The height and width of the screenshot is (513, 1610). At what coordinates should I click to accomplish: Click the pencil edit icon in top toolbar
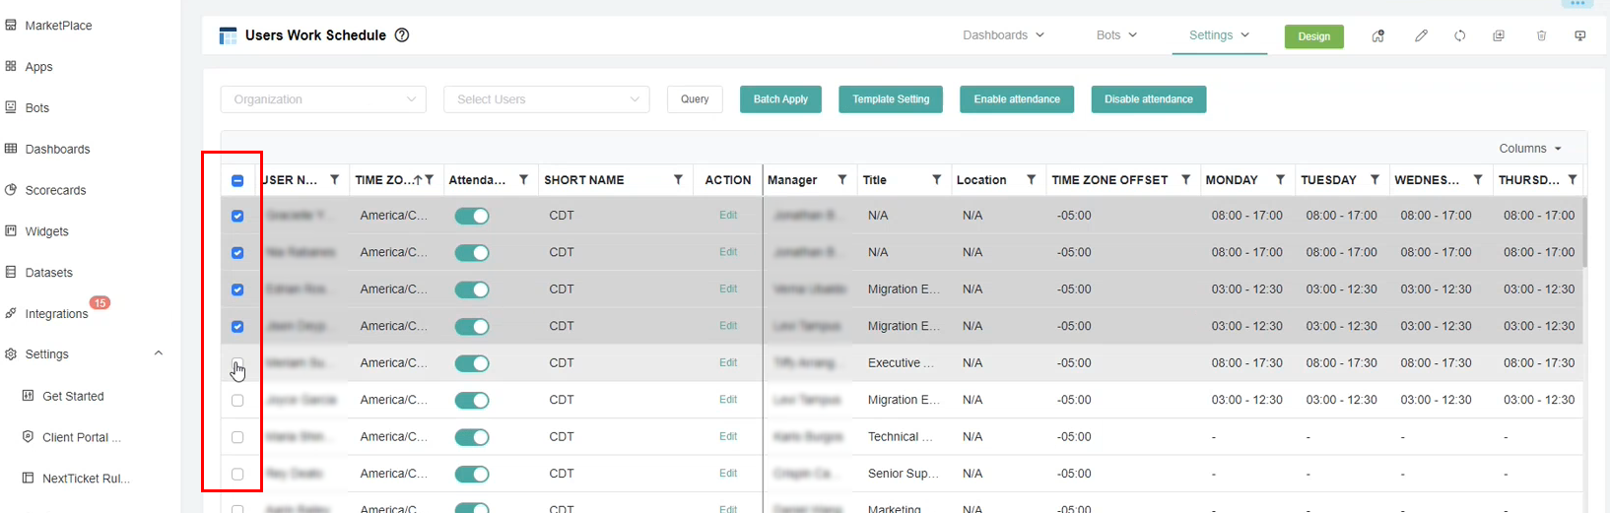pos(1421,35)
